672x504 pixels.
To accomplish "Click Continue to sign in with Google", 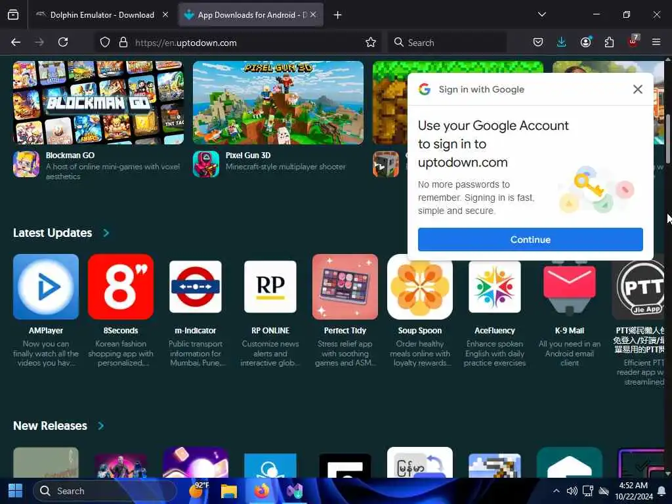I will pos(530,240).
